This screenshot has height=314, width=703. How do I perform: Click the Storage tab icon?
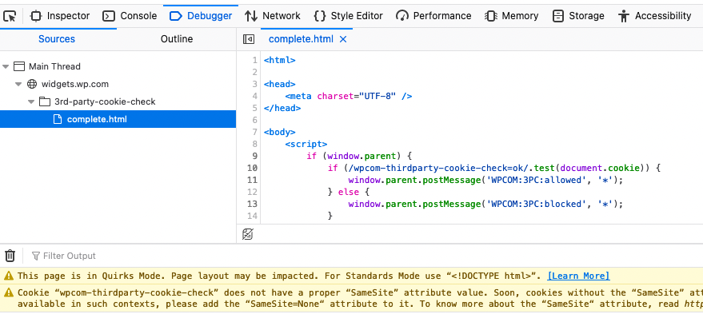(557, 16)
